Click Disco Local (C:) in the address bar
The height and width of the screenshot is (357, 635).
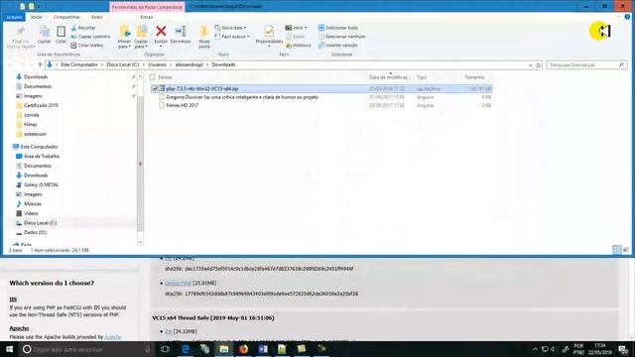tap(123, 64)
